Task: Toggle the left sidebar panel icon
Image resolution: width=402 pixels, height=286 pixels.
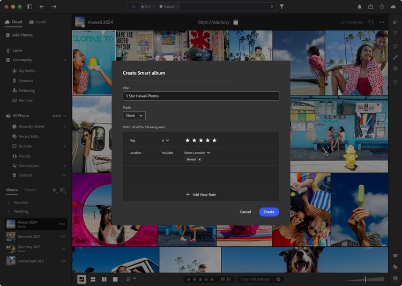Action: (x=29, y=6)
